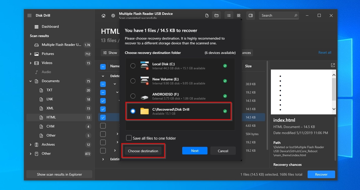Collapse the Deleted or lost group

[103, 76]
